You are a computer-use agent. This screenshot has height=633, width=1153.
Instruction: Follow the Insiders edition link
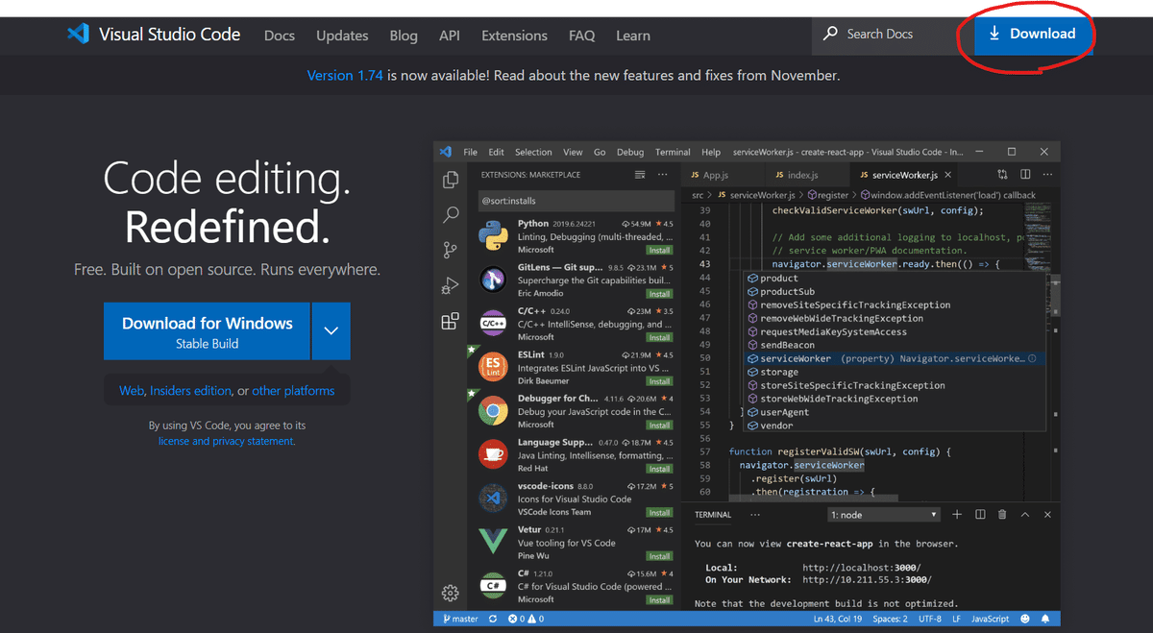(x=190, y=391)
